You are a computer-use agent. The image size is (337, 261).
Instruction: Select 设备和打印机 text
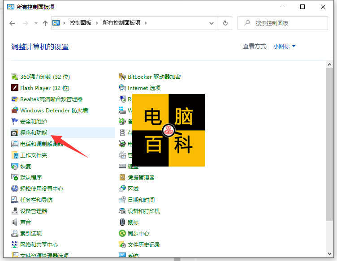click(x=144, y=211)
